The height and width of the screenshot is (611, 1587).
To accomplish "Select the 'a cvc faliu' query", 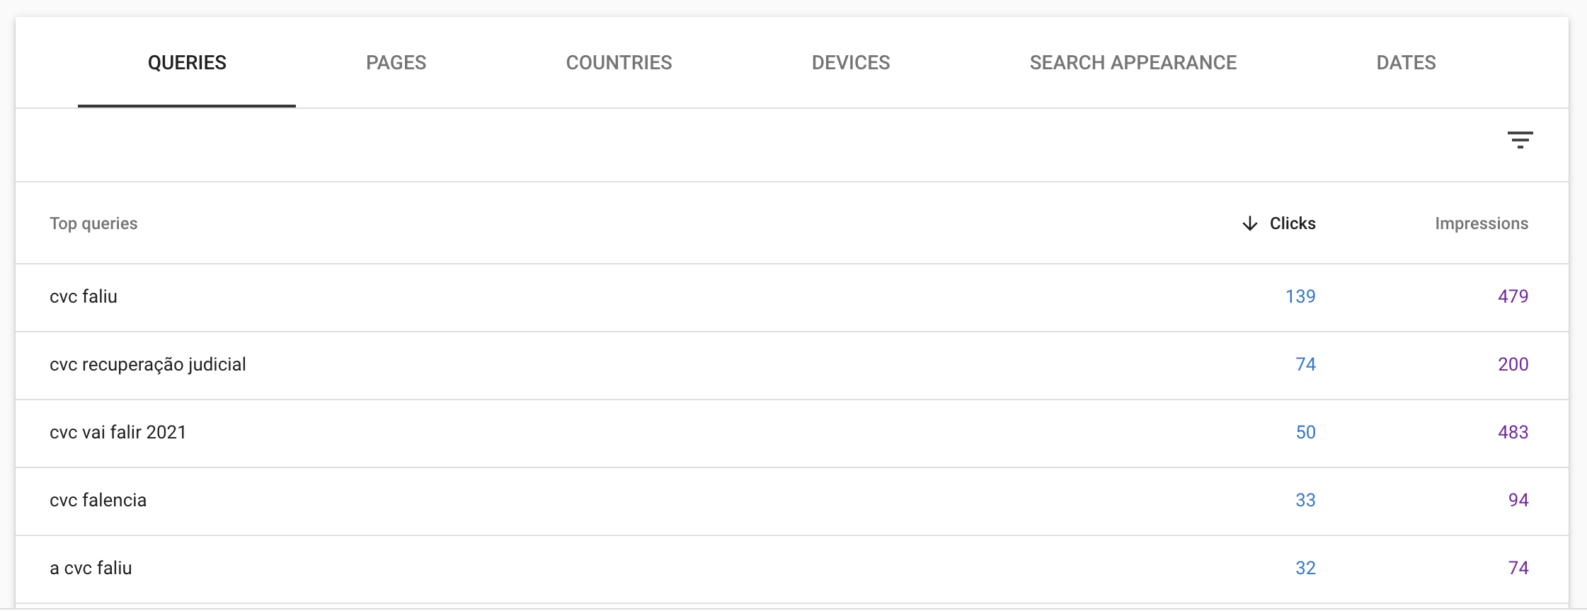I will pyautogui.click(x=91, y=568).
